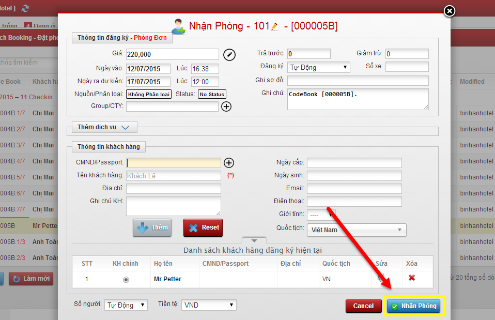Select the KH chính radio for Mr Petter
495x320 pixels.
[x=126, y=279]
